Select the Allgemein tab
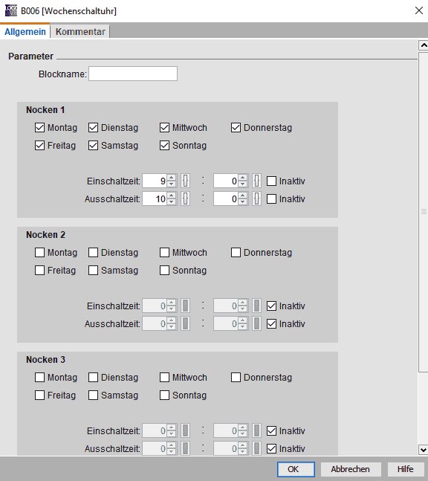Screen dimensions: 428x481 25,32
